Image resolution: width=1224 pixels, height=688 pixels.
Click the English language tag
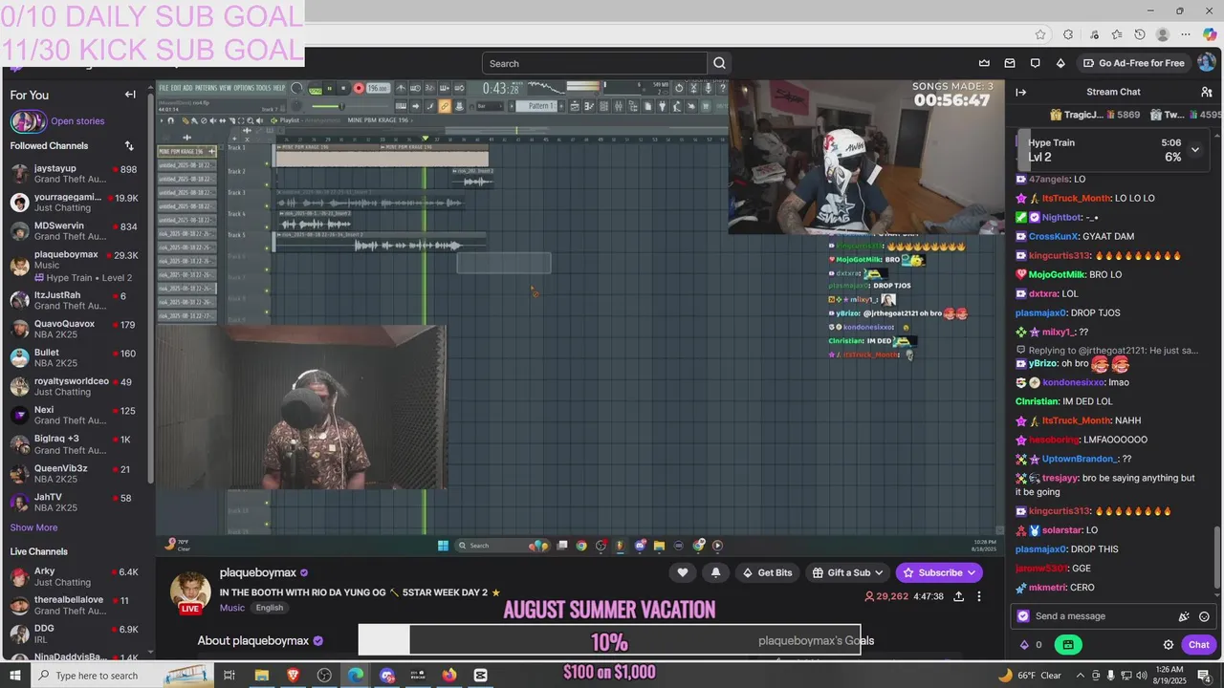[x=270, y=608]
